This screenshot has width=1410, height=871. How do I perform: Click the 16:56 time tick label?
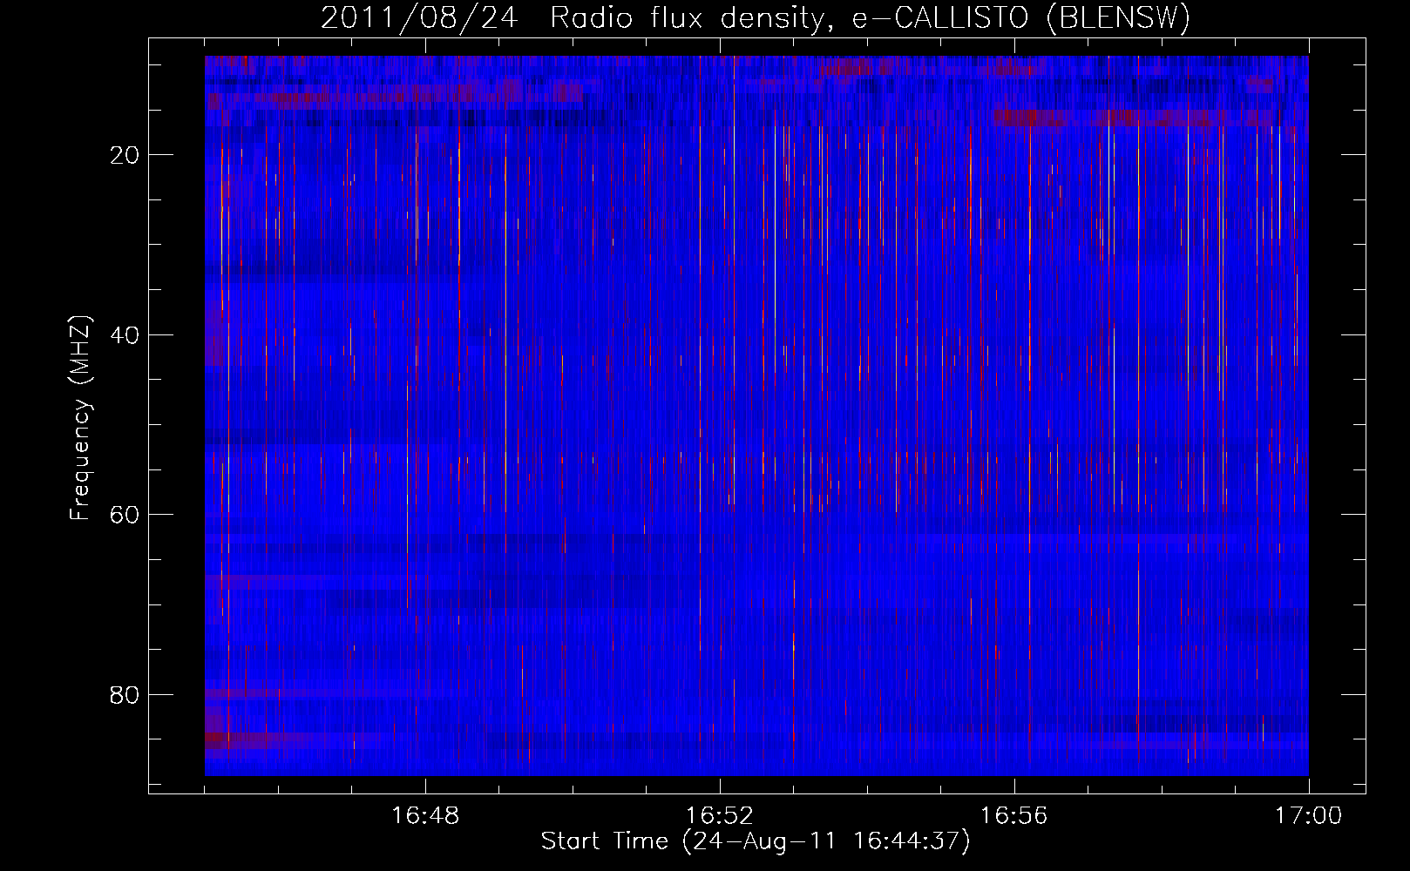1014,816
